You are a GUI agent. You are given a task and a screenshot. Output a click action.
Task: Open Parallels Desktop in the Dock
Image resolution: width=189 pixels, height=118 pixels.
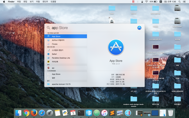click(x=128, y=113)
